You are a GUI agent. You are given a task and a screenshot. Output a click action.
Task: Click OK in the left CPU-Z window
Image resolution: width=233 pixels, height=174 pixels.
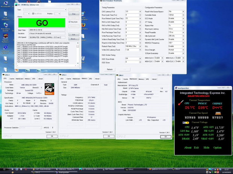[52, 136]
